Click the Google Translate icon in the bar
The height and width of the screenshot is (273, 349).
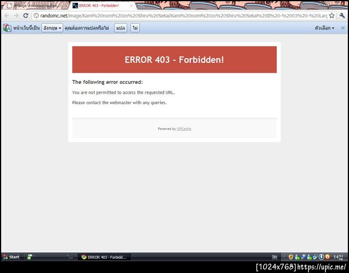tap(8, 28)
